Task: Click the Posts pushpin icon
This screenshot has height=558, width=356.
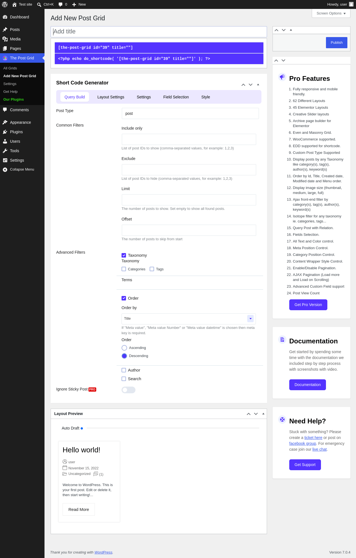Action: [x=5, y=30]
